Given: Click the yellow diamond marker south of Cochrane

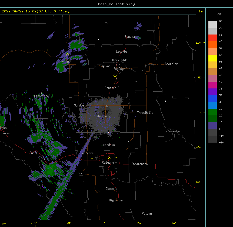Looking at the screenshot, I should pyautogui.click(x=92, y=159).
